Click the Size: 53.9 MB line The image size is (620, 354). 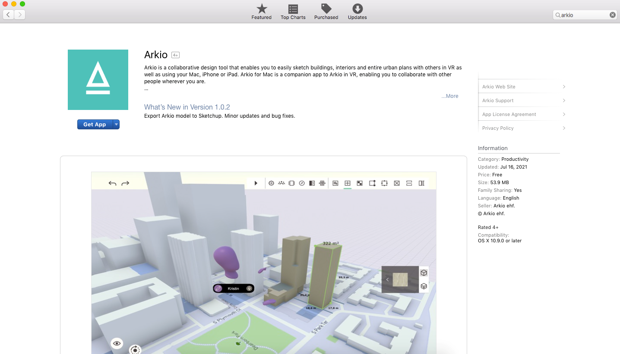tap(493, 182)
